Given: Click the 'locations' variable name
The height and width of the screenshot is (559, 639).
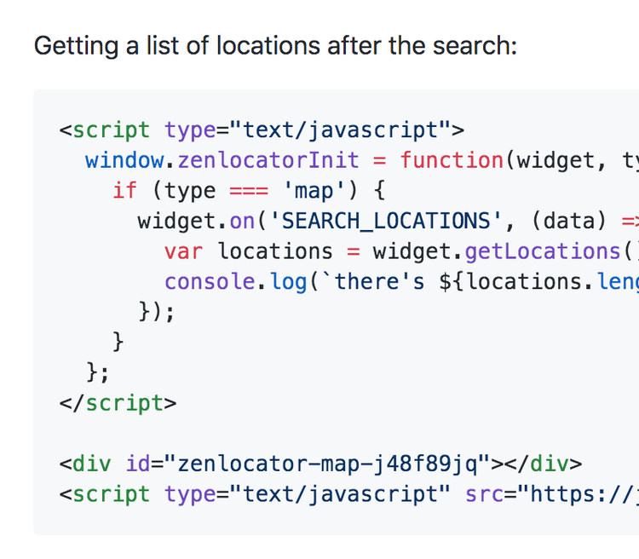Looking at the screenshot, I should (x=275, y=251).
